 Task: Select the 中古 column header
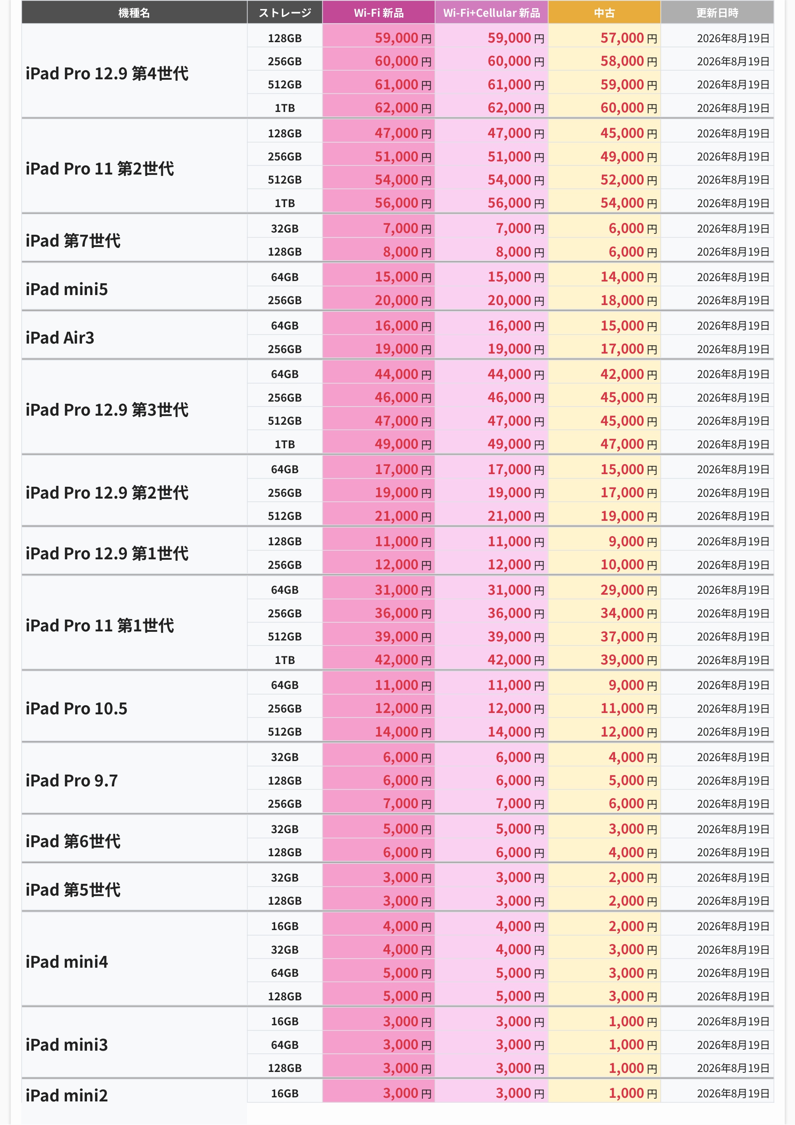604,12
